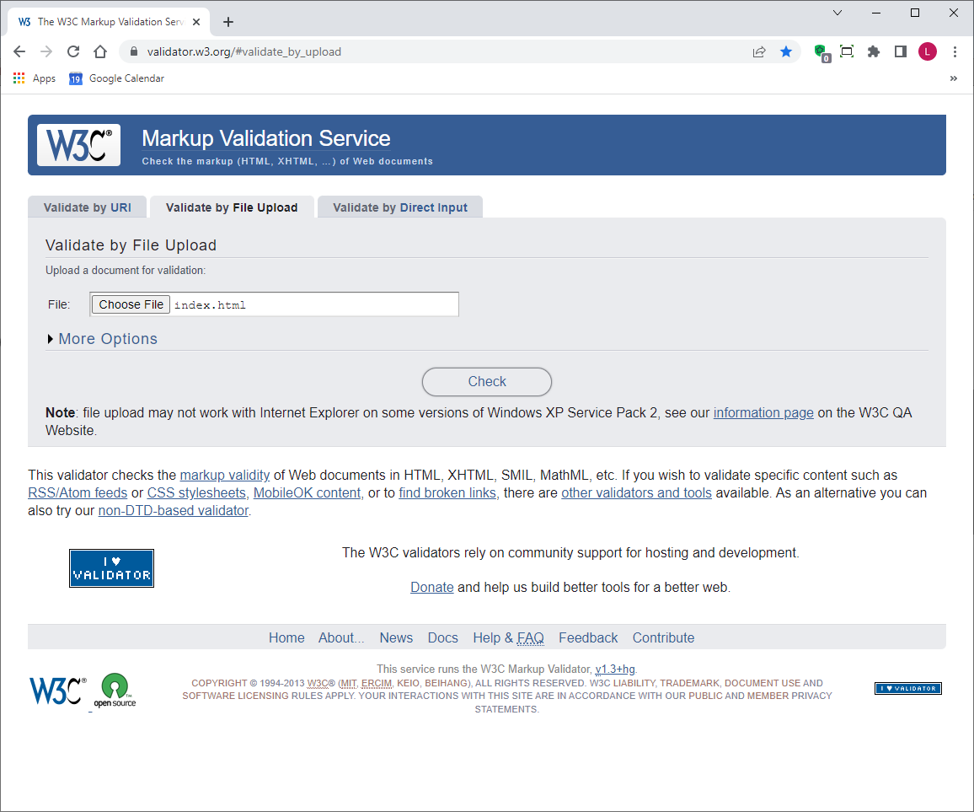The height and width of the screenshot is (812, 974).
Task: Click the open source logo in the footer
Action: (x=115, y=691)
